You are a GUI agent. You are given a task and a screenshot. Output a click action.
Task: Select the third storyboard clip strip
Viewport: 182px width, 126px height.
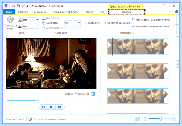(137, 96)
